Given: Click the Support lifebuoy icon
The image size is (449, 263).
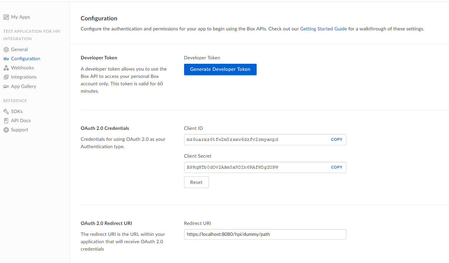Looking at the screenshot, I should point(6,130).
